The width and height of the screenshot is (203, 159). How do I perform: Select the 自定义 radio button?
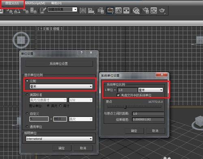pyautogui.click(x=27, y=114)
